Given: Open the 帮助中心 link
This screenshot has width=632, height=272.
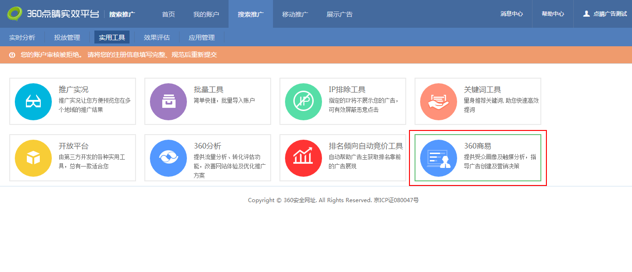Looking at the screenshot, I should 553,14.
